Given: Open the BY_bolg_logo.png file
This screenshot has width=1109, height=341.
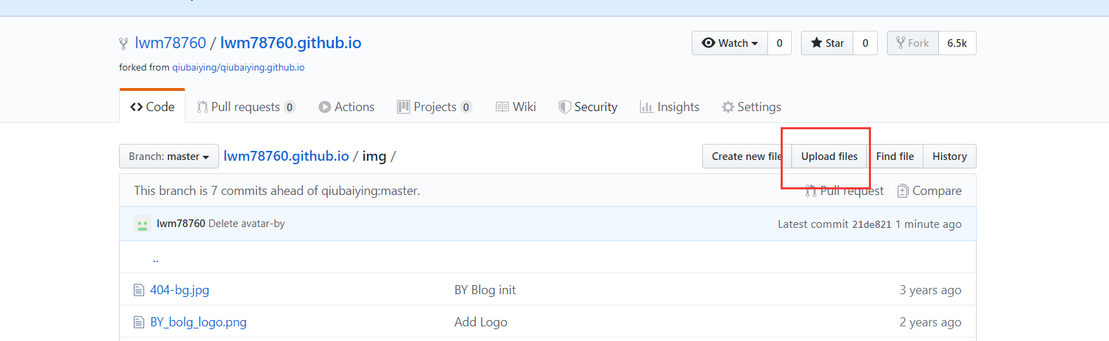Looking at the screenshot, I should pyautogui.click(x=198, y=322).
